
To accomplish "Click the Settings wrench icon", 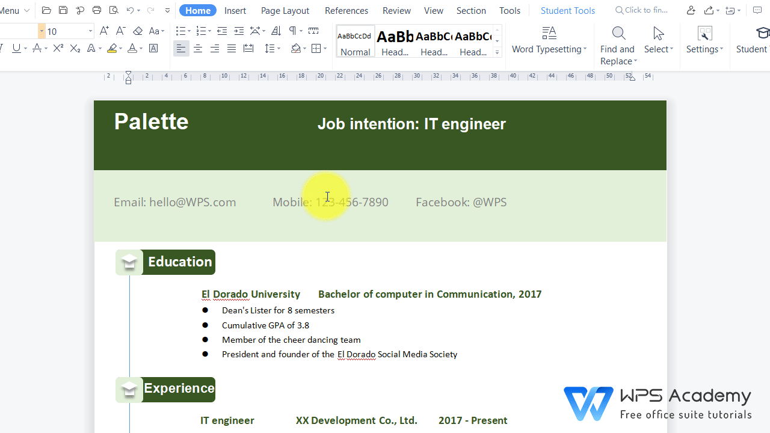I will point(704,33).
